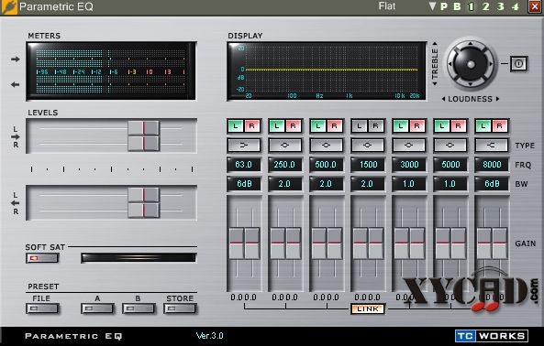Click the preset FILE button
This screenshot has height=346, width=544.
pyautogui.click(x=42, y=308)
